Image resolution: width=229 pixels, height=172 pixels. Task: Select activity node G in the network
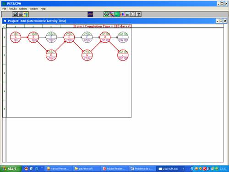pos(87,55)
